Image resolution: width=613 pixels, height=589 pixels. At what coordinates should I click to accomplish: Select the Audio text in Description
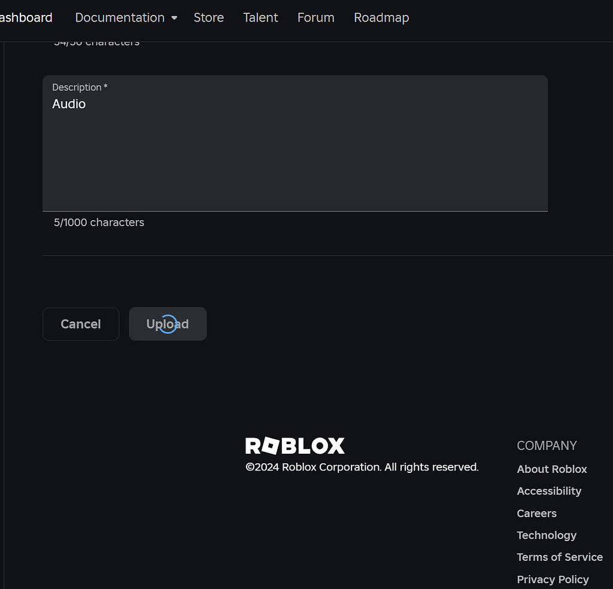pos(69,104)
